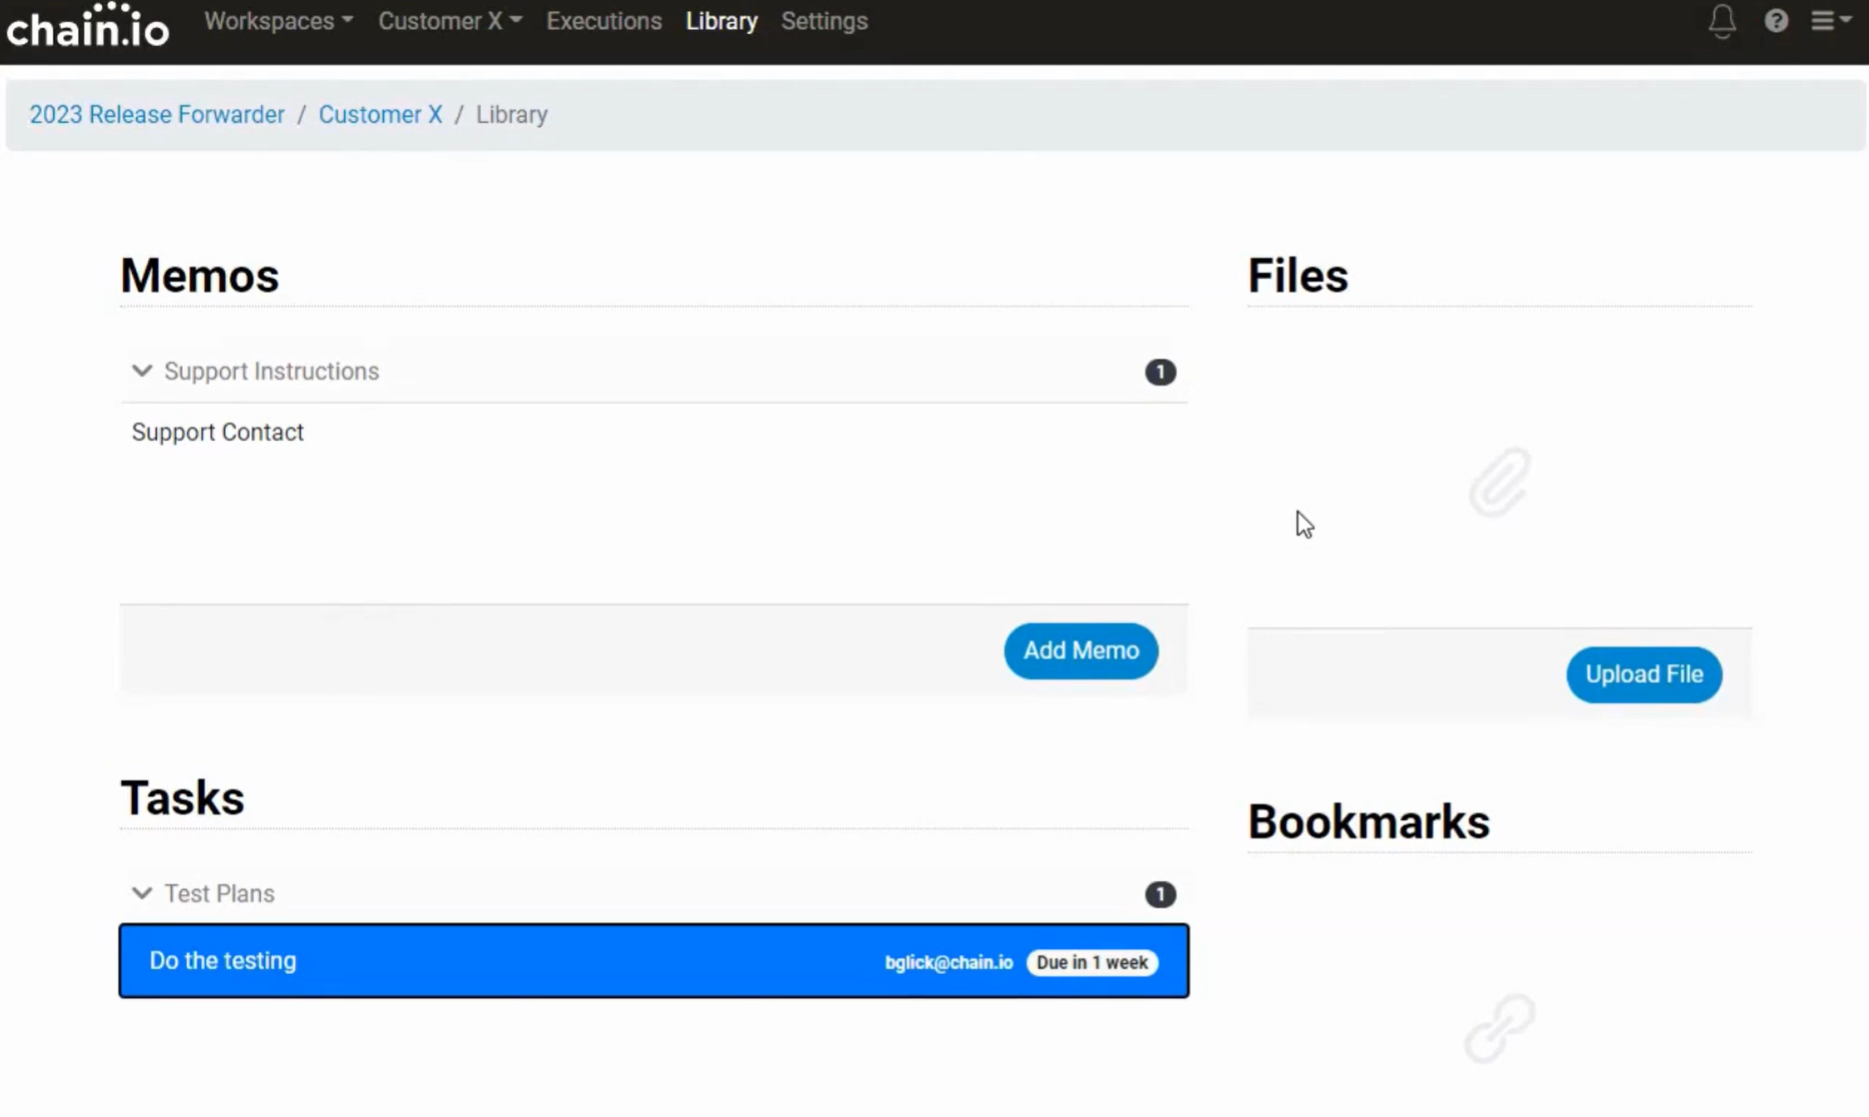Follow the 2023 Release Forwarder breadcrumb
The height and width of the screenshot is (1117, 1869).
coord(156,114)
